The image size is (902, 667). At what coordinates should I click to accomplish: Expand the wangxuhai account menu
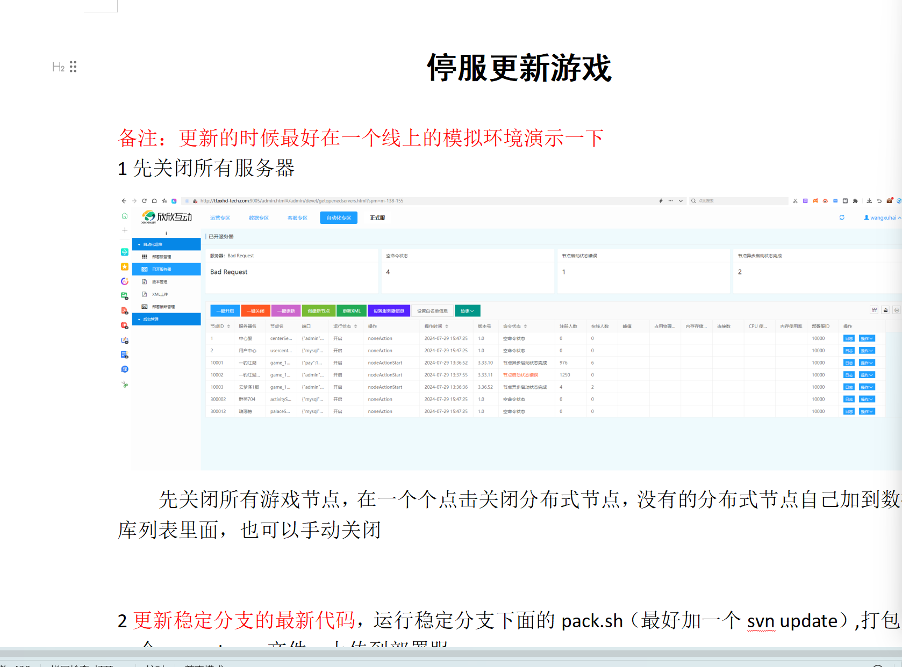pos(883,218)
